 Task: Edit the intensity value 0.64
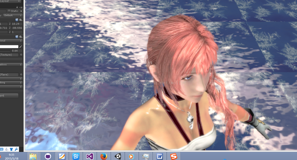click(x=17, y=51)
